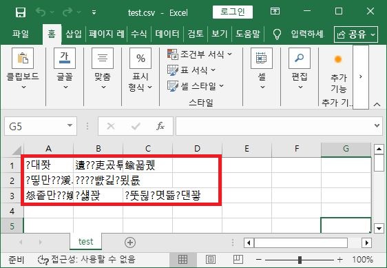Click the Redo arrow icon
The height and width of the screenshot is (268, 387).
tap(67, 12)
